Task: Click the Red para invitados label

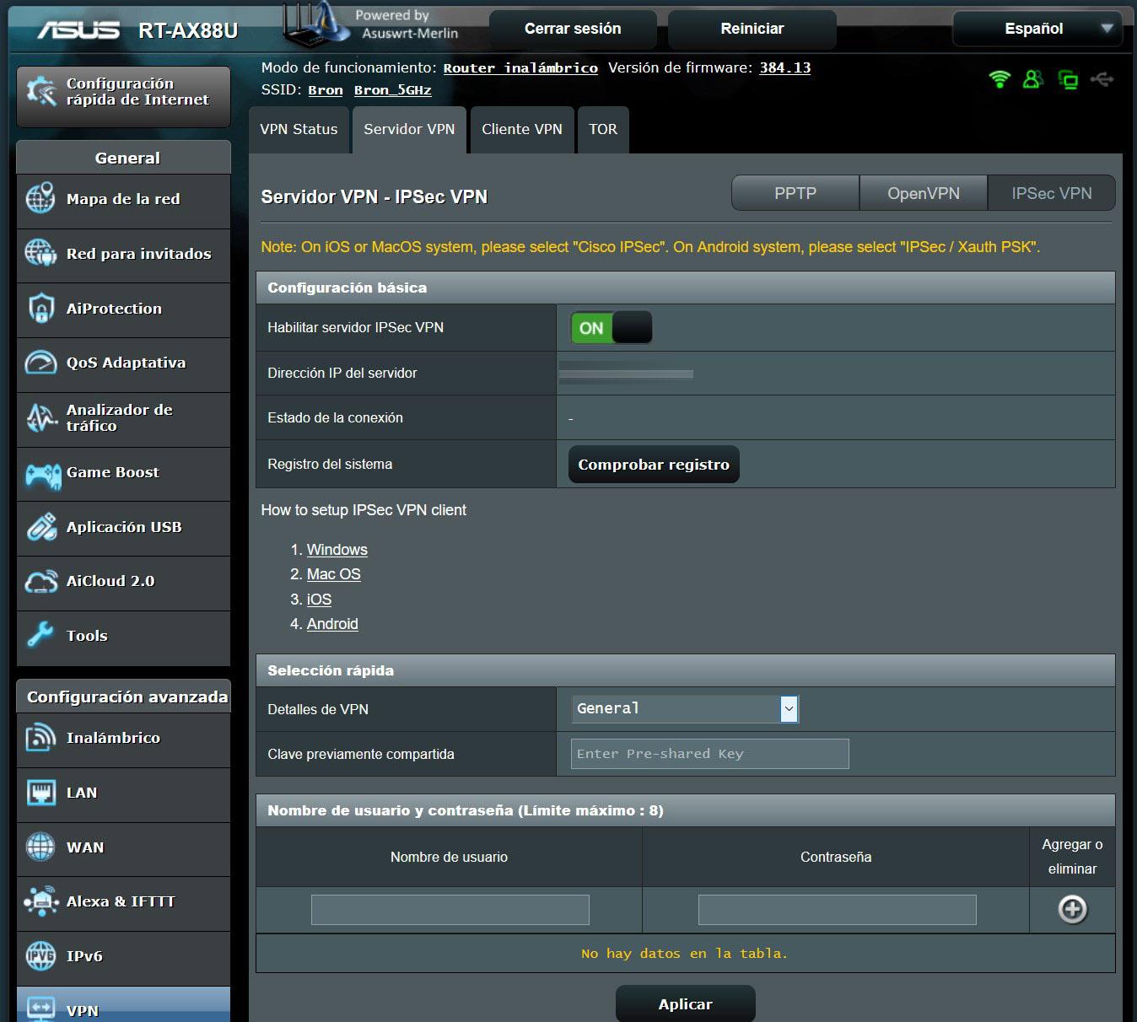Action: (x=139, y=254)
